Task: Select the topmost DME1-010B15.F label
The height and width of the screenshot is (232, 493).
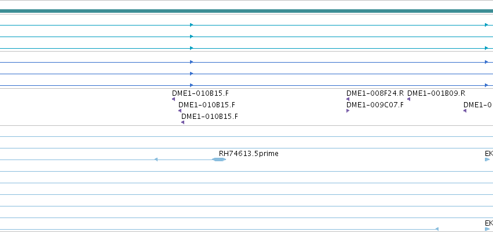Action: click(x=200, y=93)
